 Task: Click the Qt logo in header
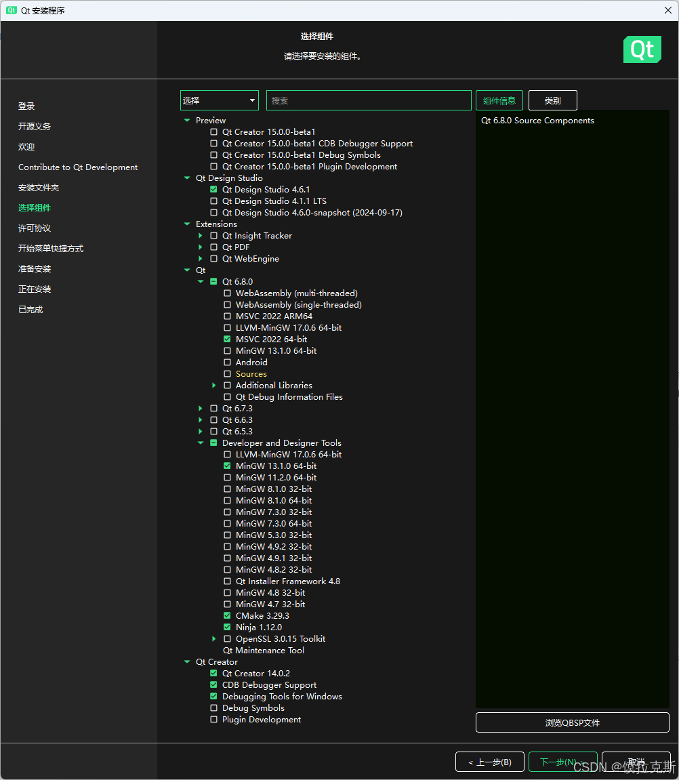pos(642,49)
